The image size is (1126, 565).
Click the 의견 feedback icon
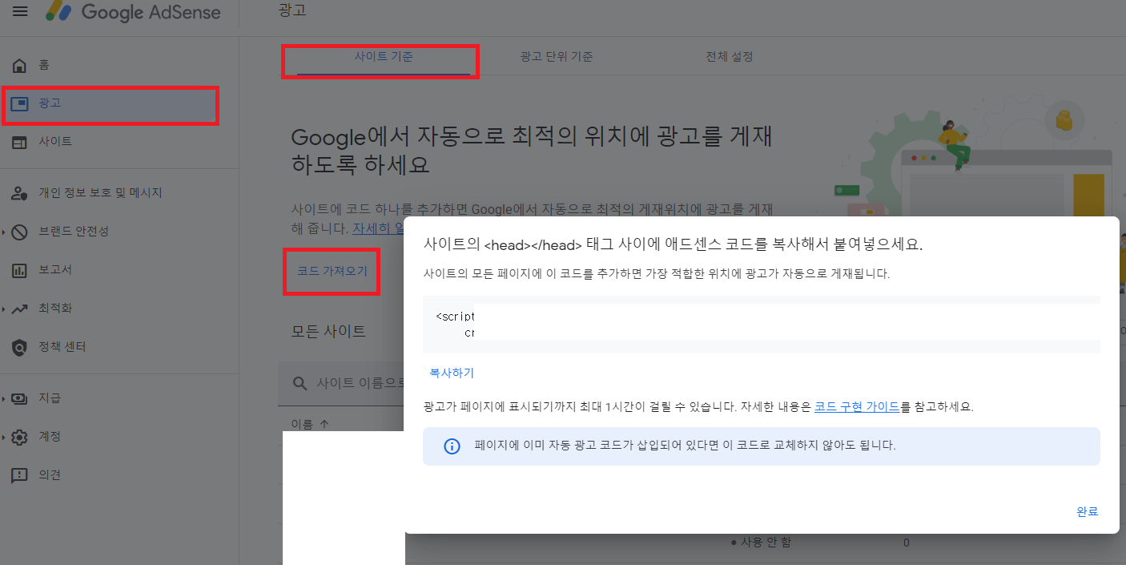coord(20,475)
